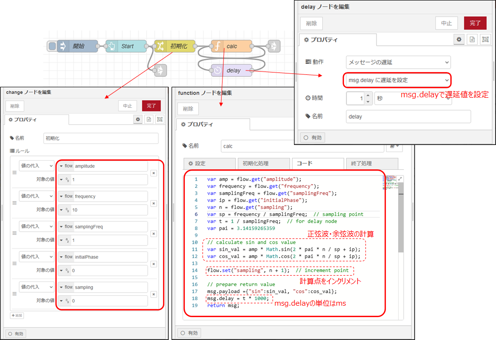Image resolution: width=496 pixels, height=340 pixels.
Task: Click the inject button on the 開始 node
Action: coord(52,46)
